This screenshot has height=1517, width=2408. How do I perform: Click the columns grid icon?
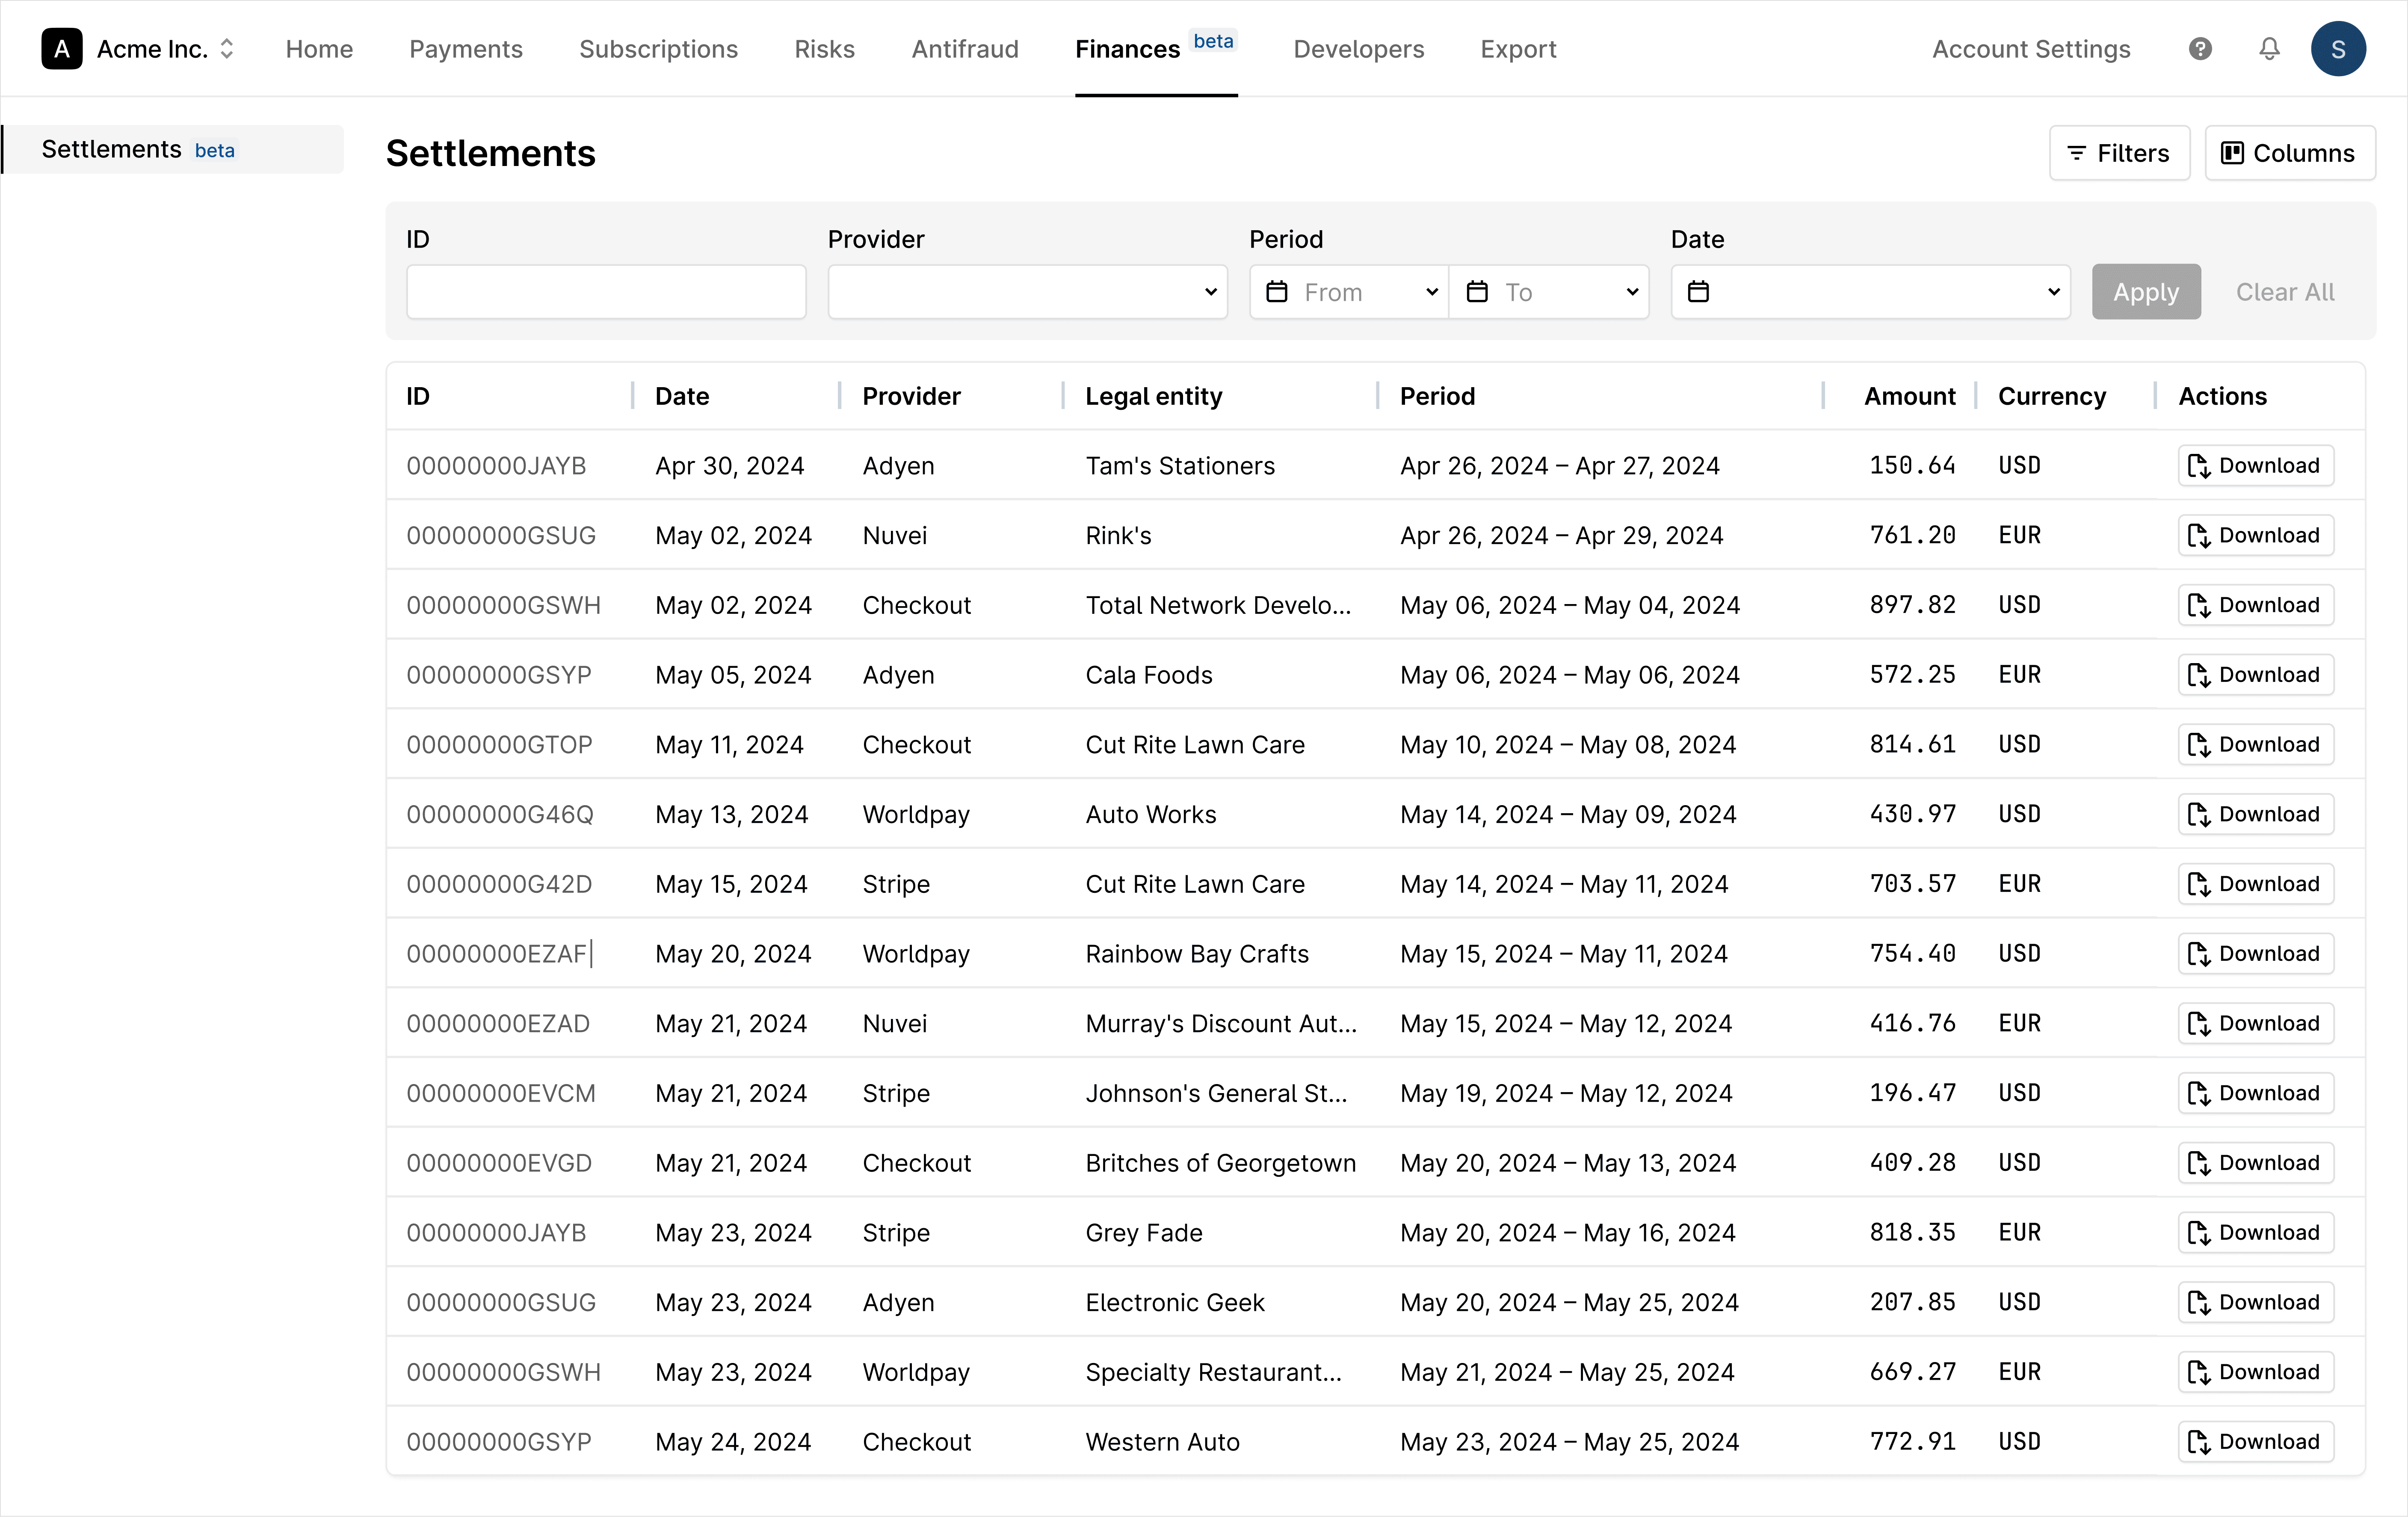click(x=2234, y=152)
